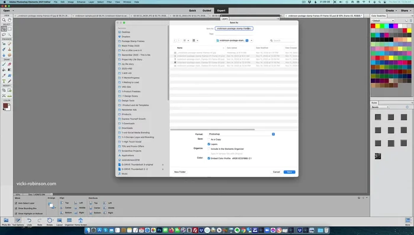
Task: Open the grouping options dropdown
Action: click(x=195, y=40)
